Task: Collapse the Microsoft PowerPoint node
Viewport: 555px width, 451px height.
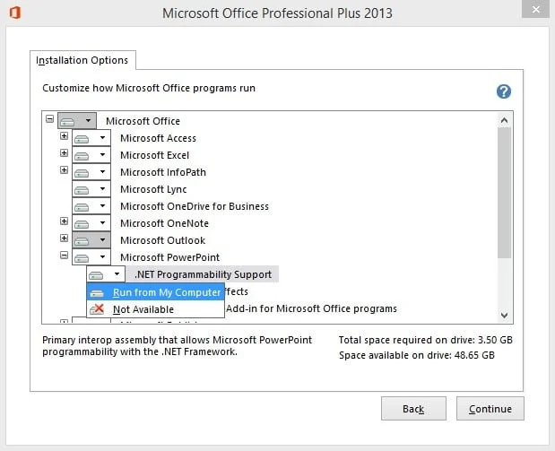Action: click(64, 255)
